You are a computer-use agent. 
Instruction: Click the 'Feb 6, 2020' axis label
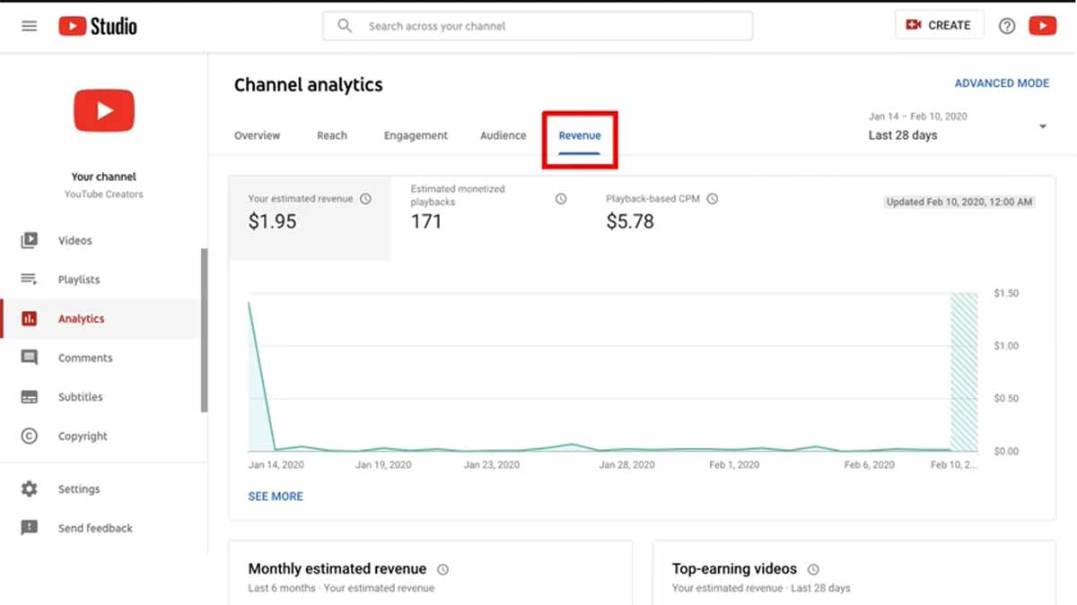(870, 465)
